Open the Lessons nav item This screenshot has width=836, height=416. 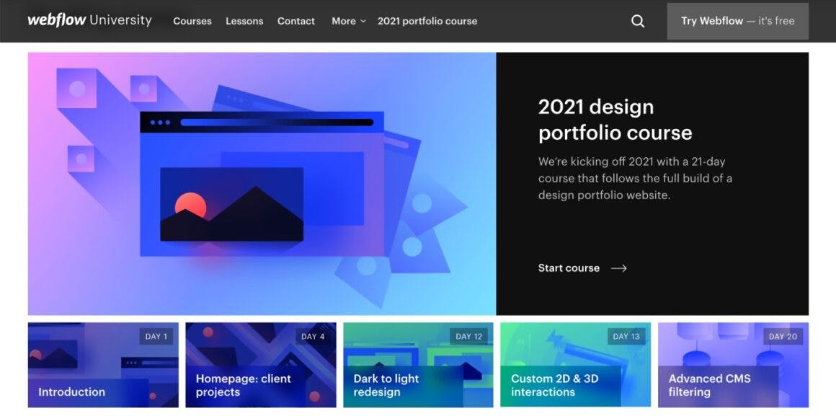(244, 22)
